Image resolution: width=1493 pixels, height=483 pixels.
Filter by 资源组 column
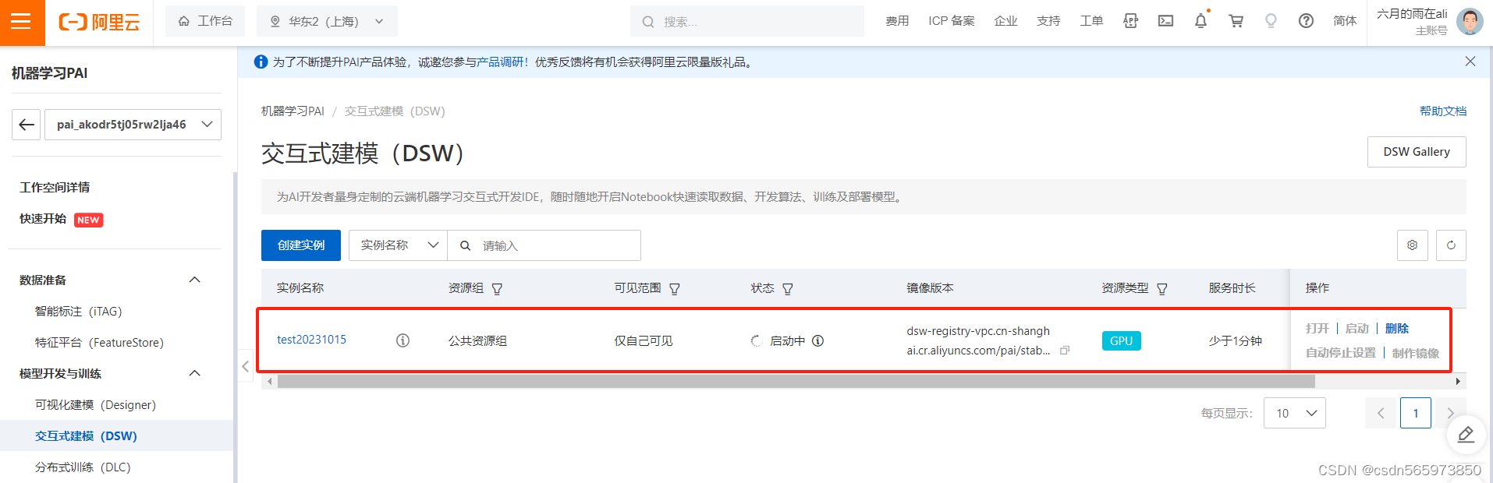497,289
